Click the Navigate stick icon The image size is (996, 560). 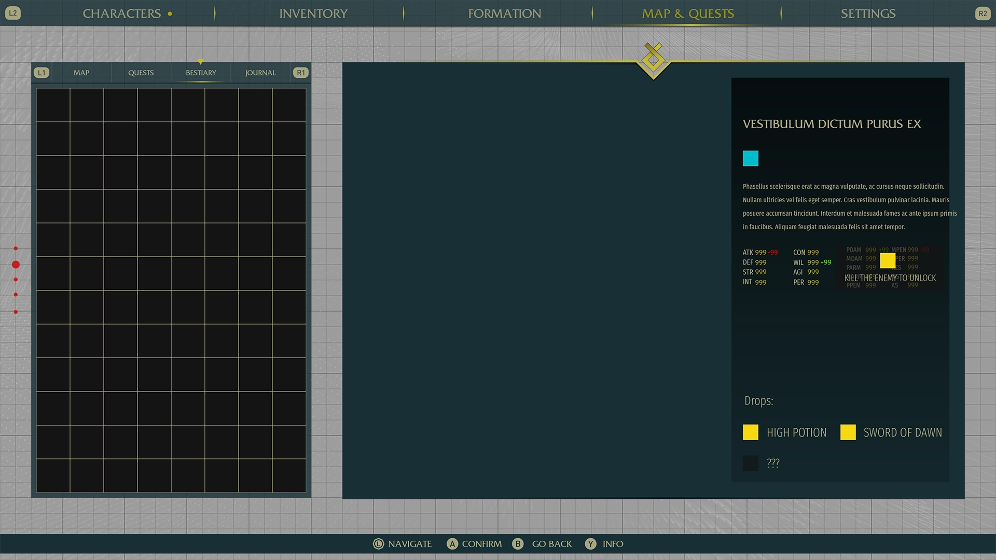[x=378, y=544]
